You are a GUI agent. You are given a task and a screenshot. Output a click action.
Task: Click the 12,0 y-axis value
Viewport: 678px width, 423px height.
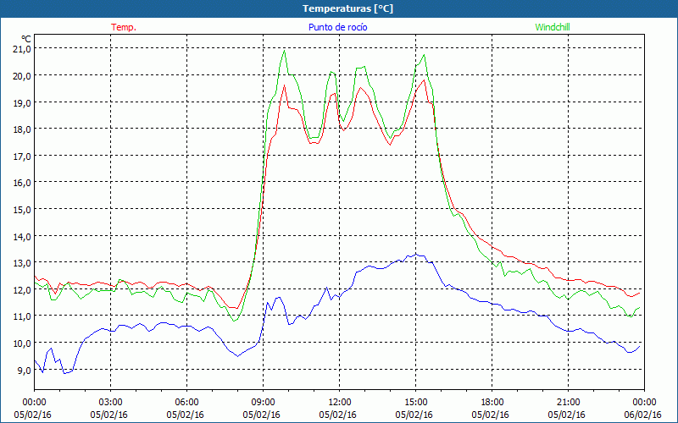[22, 290]
